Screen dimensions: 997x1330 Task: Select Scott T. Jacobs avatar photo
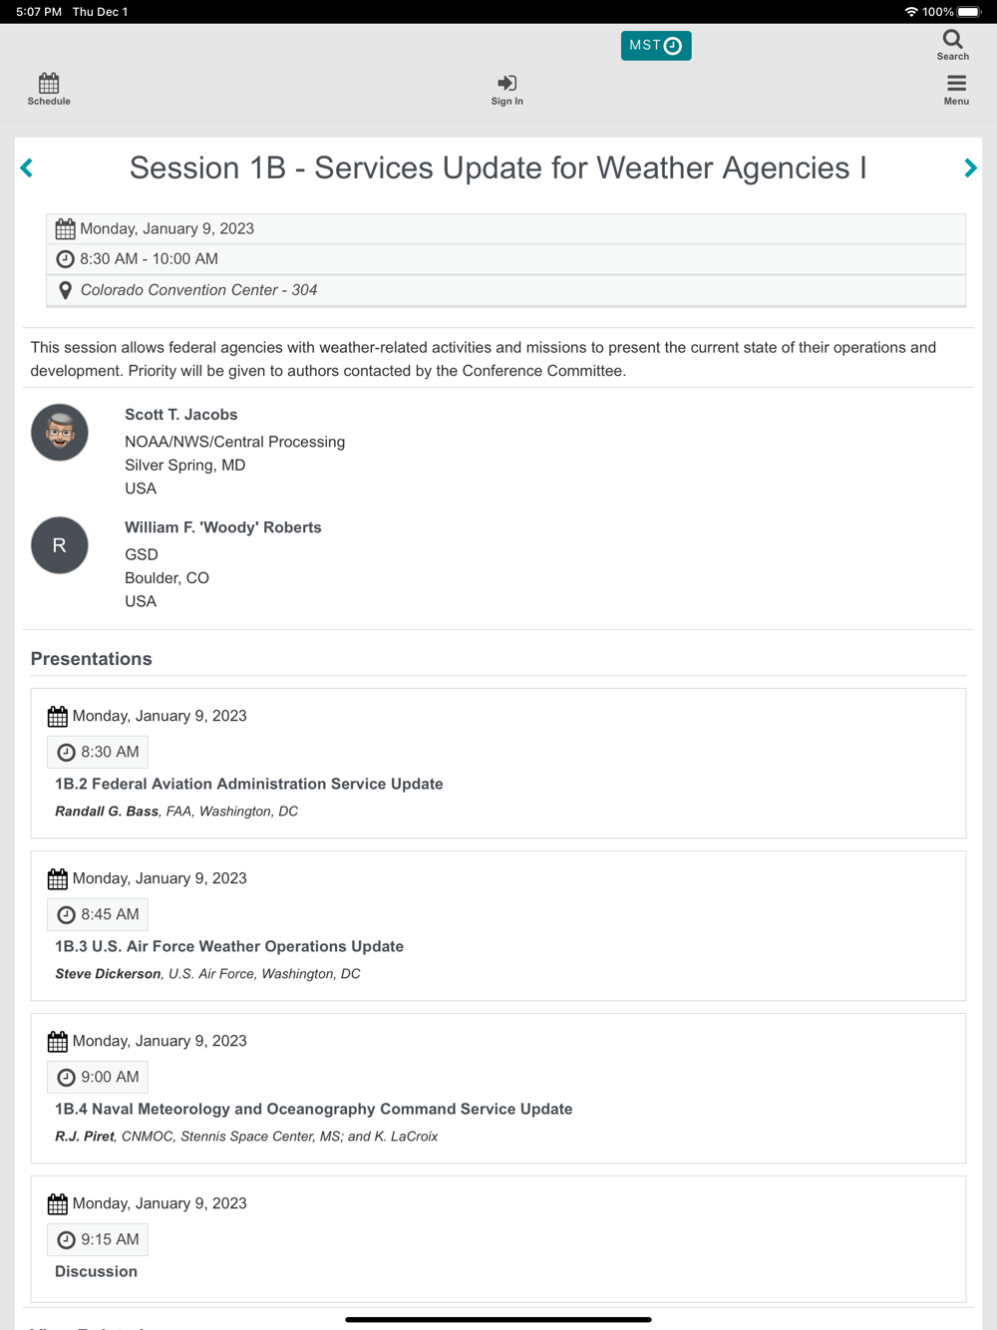pyautogui.click(x=60, y=433)
